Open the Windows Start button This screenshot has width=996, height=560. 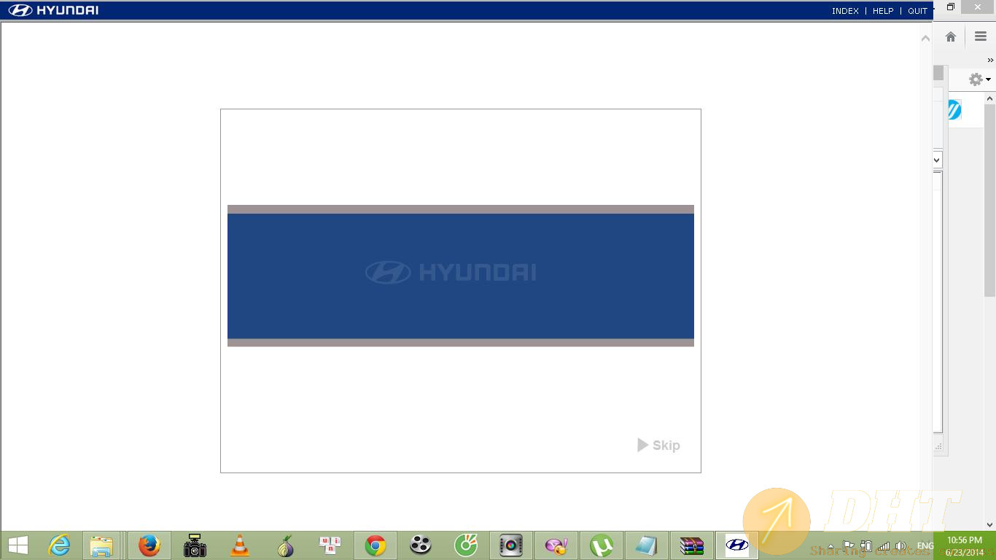point(18,545)
